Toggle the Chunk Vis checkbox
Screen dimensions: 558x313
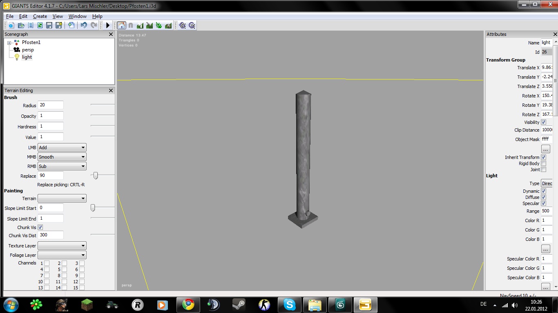click(40, 227)
